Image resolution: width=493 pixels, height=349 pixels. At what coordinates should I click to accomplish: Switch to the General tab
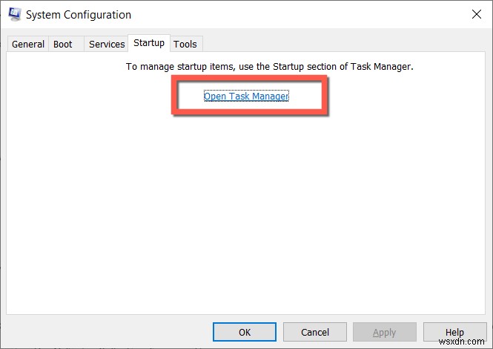(28, 44)
